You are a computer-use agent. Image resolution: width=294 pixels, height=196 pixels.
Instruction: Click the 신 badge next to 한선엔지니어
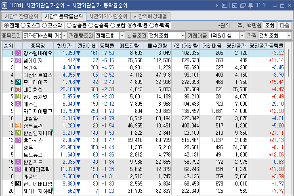point(18,133)
